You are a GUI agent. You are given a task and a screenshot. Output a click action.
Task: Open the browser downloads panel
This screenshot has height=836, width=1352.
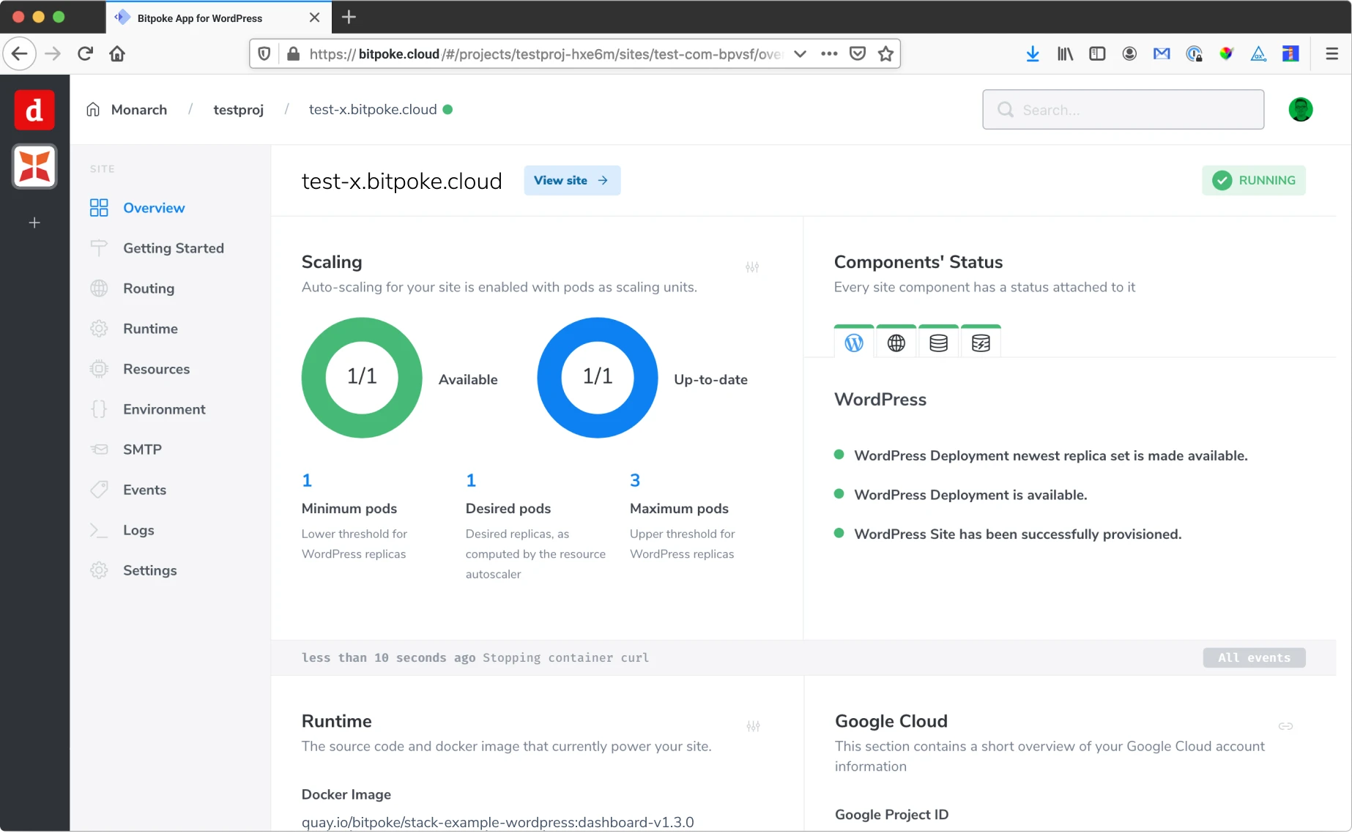coord(1033,53)
